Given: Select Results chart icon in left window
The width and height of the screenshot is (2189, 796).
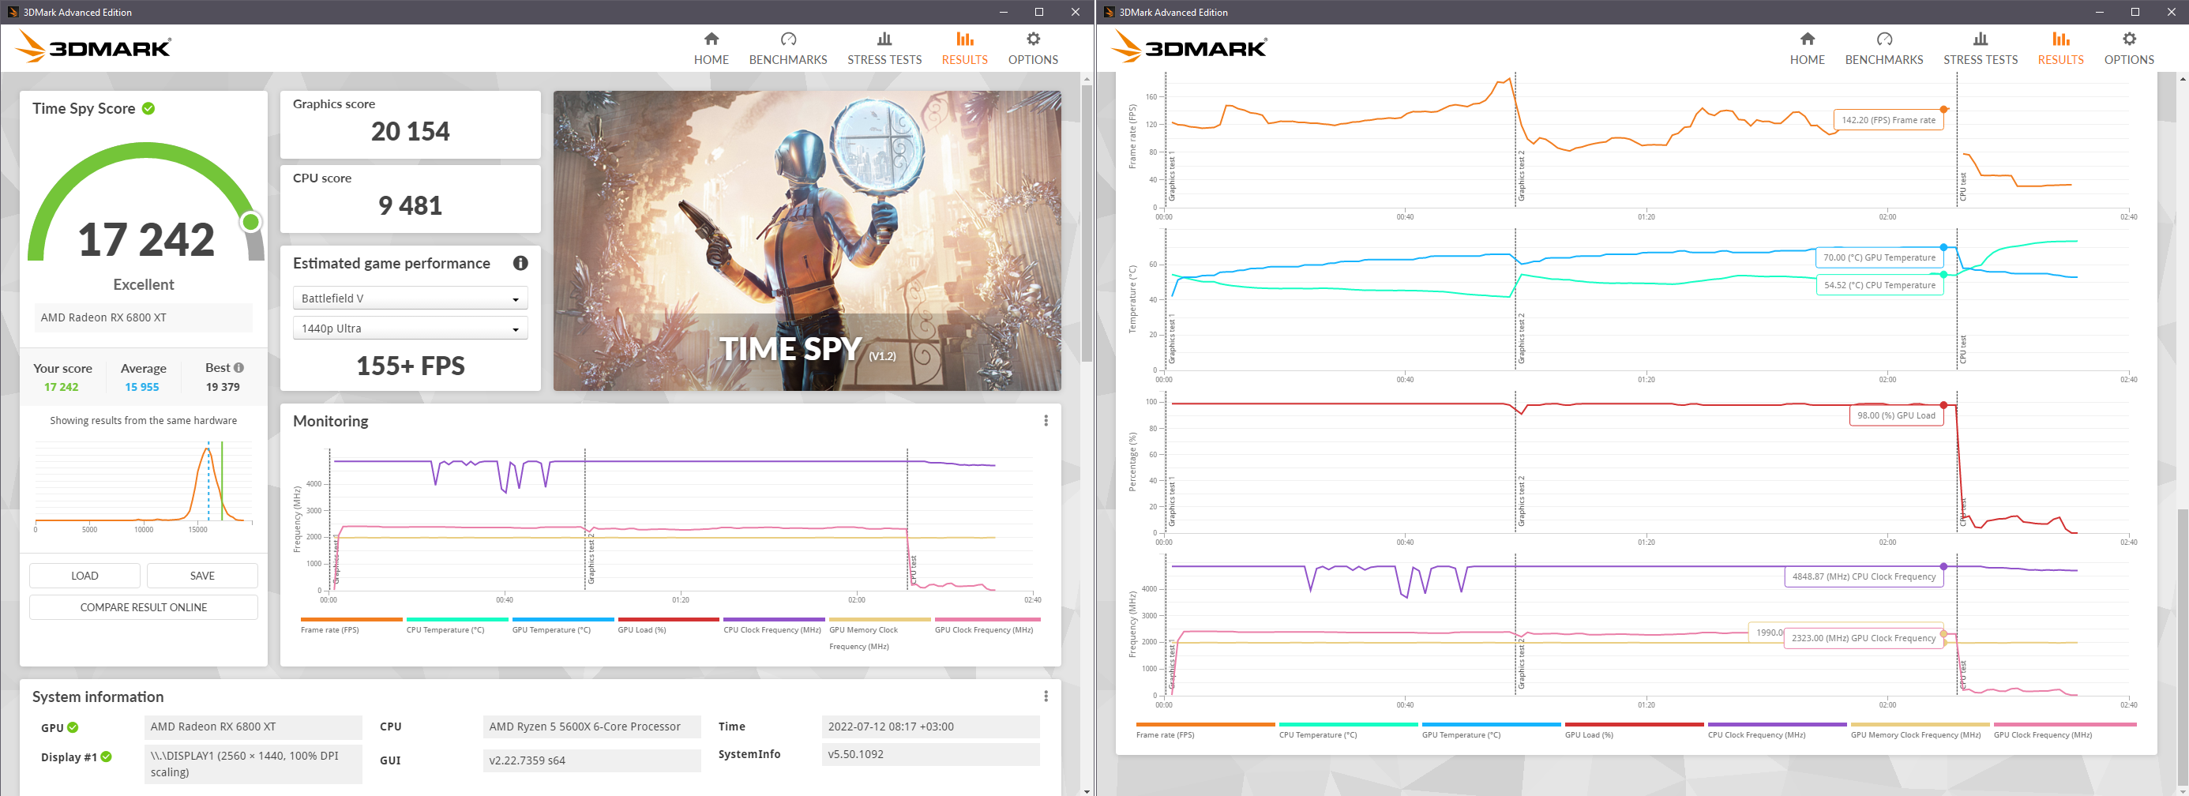Looking at the screenshot, I should (964, 39).
